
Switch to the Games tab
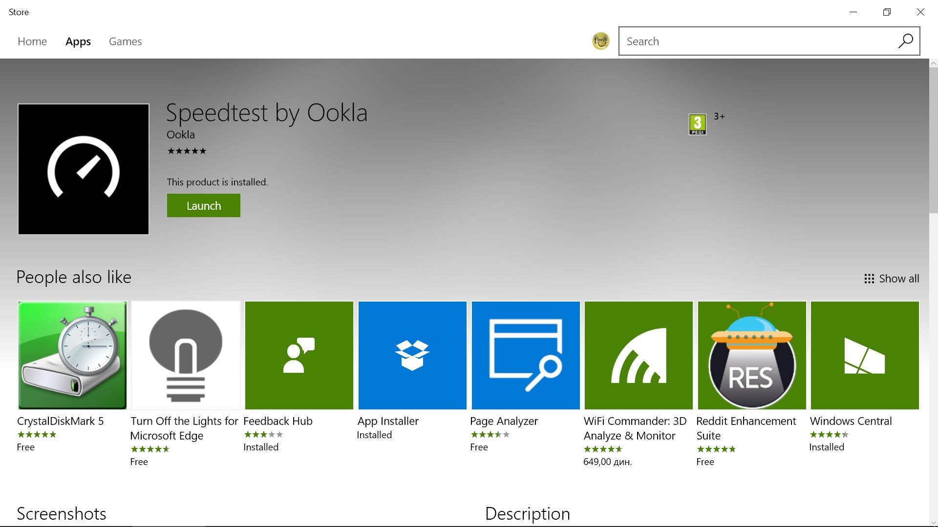tap(125, 41)
